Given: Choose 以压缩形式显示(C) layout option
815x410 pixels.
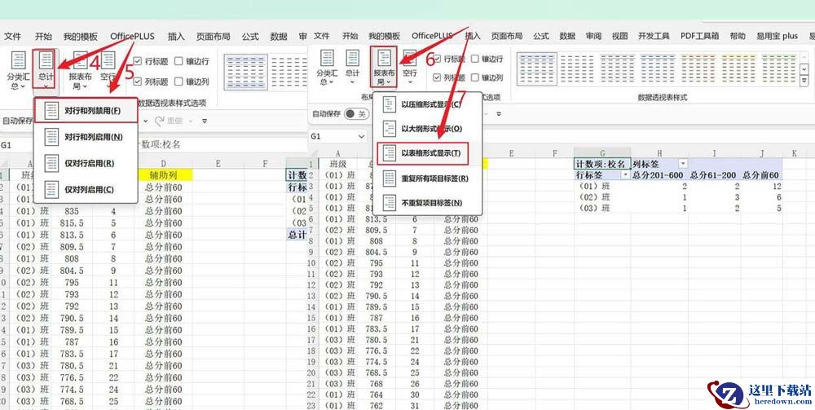Looking at the screenshot, I should pyautogui.click(x=427, y=104).
